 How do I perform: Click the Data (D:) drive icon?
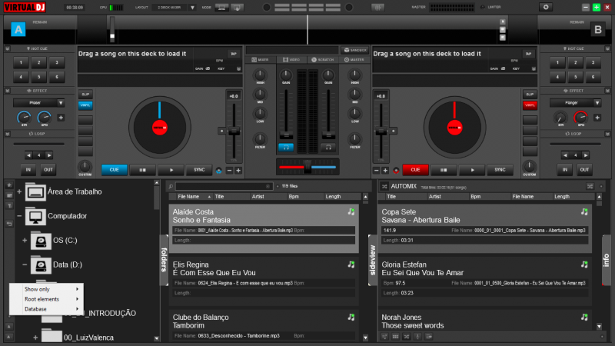(41, 265)
